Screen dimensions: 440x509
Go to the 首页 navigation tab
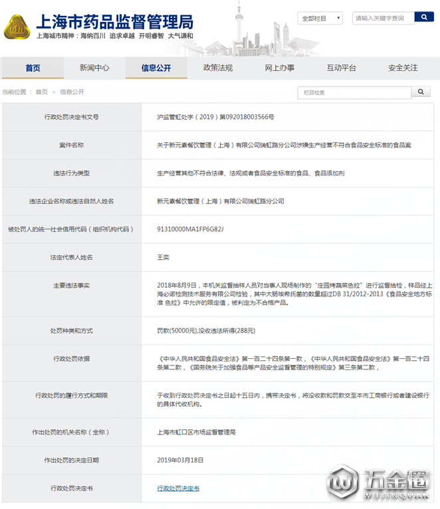33,68
